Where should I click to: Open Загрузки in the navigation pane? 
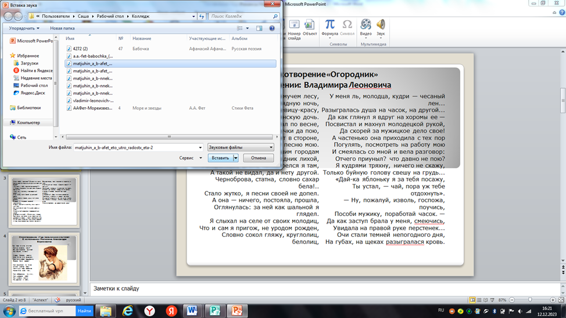pyautogui.click(x=29, y=63)
